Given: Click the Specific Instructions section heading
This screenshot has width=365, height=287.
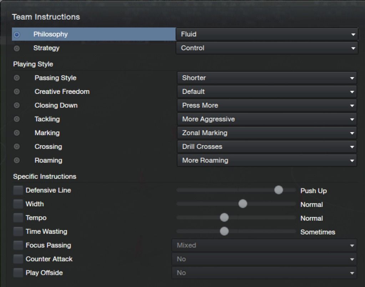Looking at the screenshot, I should point(45,176).
